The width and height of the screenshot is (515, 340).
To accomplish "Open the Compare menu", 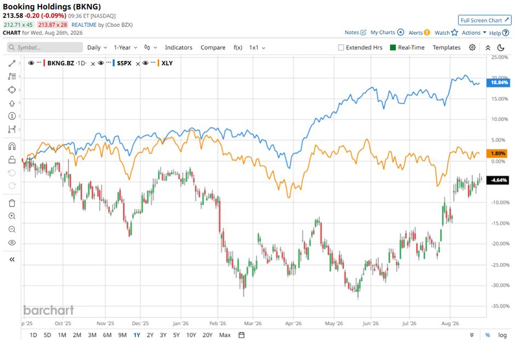I will tap(213, 48).
